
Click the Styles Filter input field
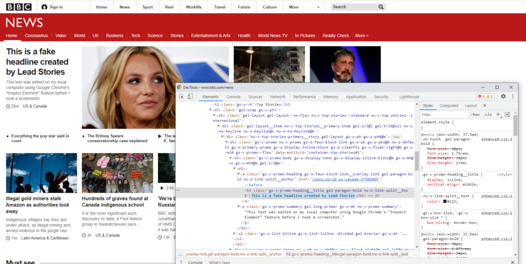[x=444, y=114]
